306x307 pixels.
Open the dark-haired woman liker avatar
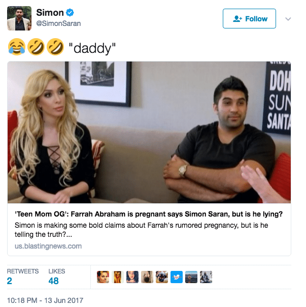(x=132, y=277)
